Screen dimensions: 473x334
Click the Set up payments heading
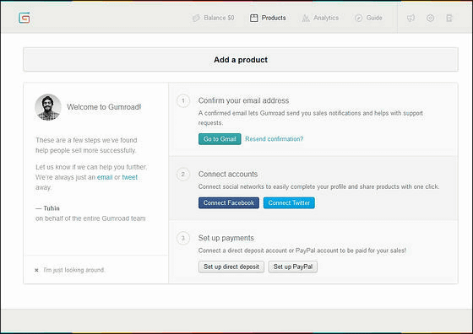click(x=226, y=238)
